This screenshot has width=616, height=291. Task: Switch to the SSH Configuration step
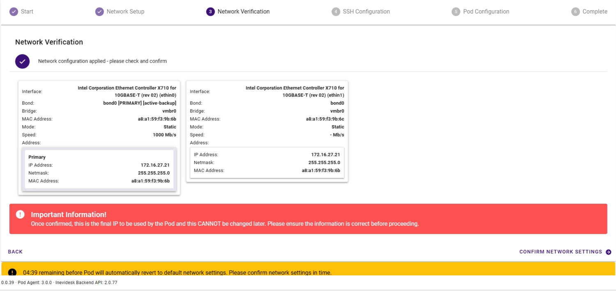pyautogui.click(x=365, y=11)
